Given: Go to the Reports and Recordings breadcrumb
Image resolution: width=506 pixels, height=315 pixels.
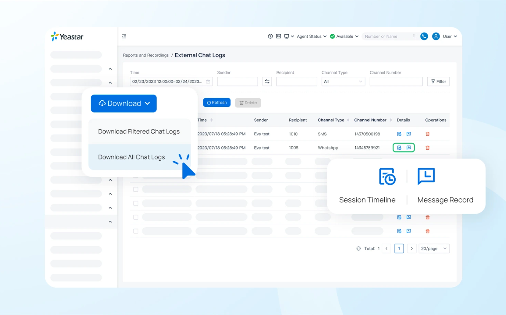Looking at the screenshot, I should click(146, 55).
